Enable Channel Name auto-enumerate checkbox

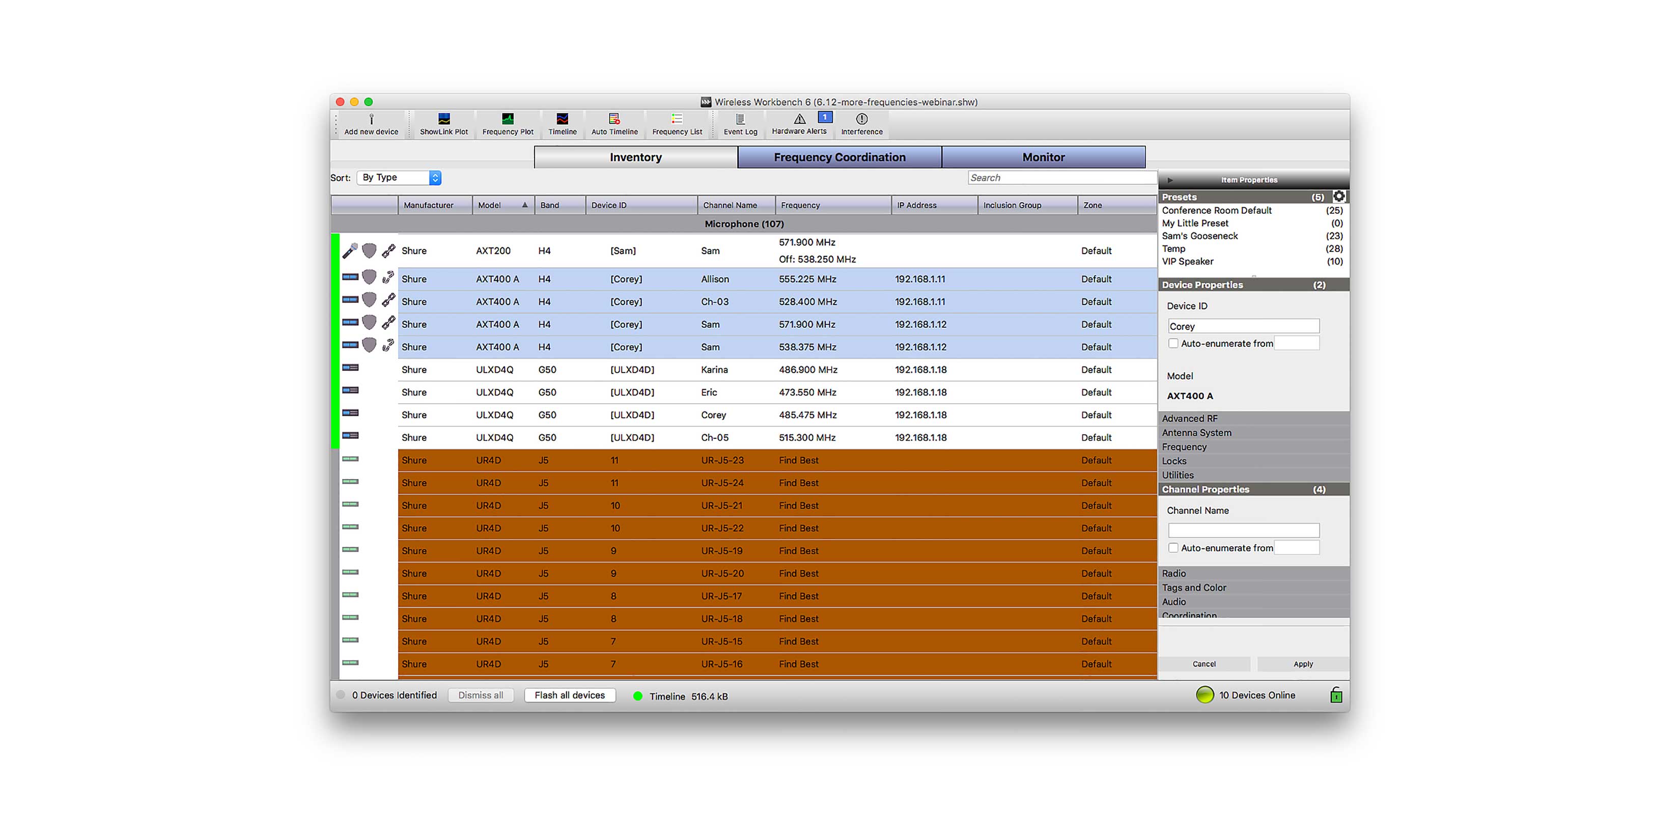tap(1173, 548)
